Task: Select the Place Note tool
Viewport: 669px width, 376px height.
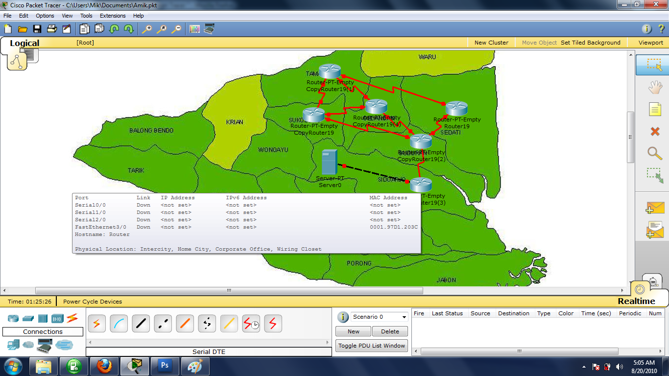Action: [x=655, y=109]
